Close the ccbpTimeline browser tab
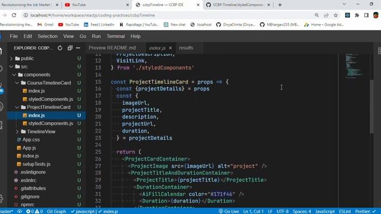 click(x=198, y=5)
